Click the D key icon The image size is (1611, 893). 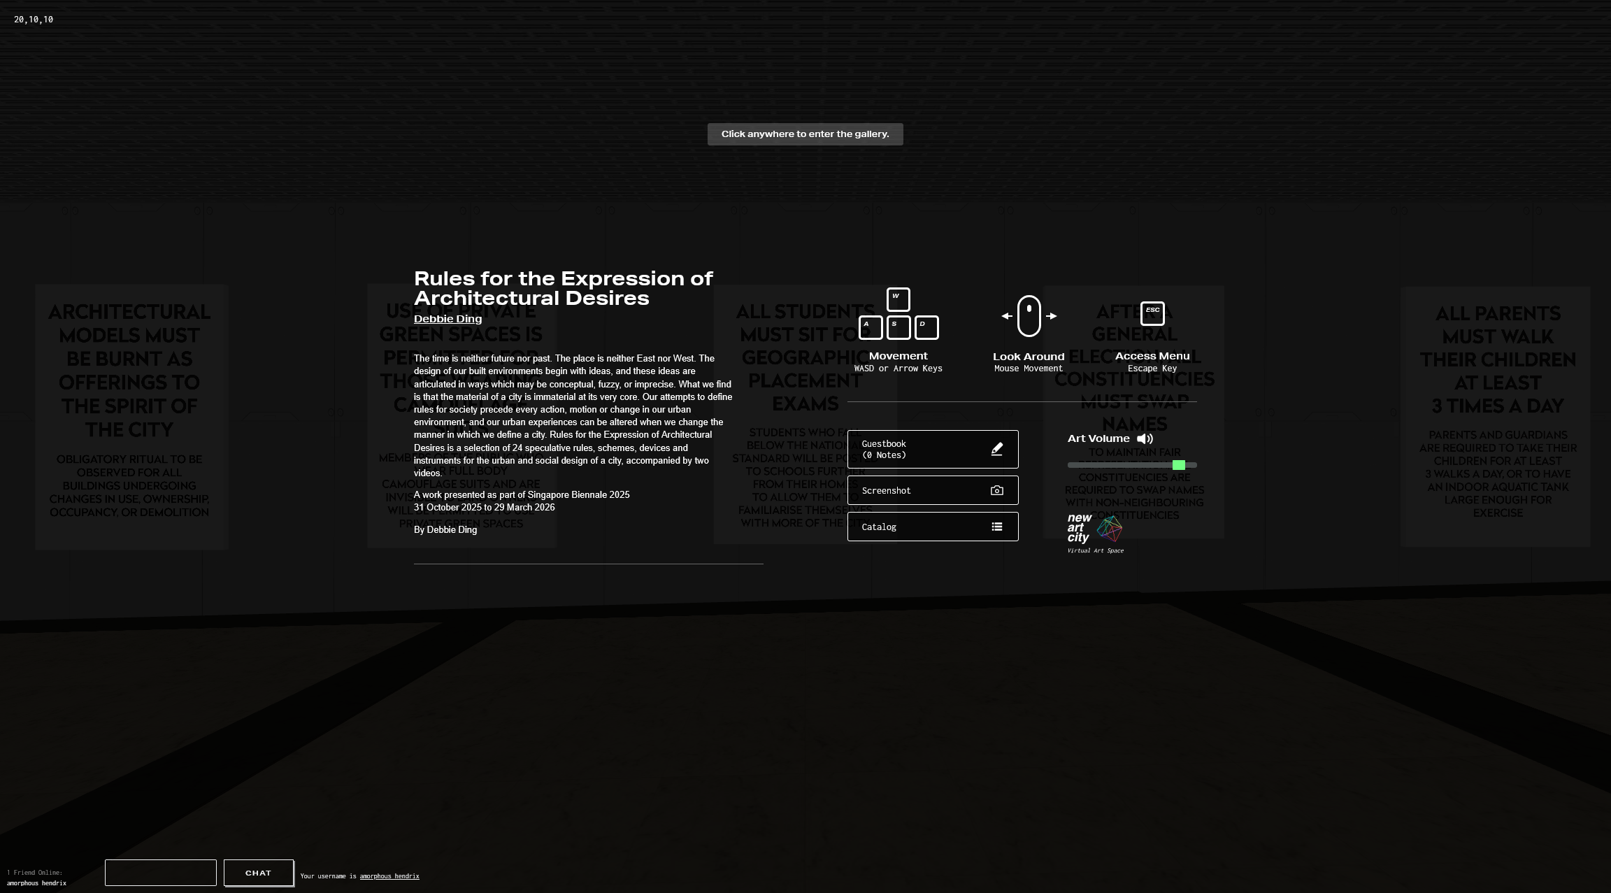pyautogui.click(x=926, y=327)
